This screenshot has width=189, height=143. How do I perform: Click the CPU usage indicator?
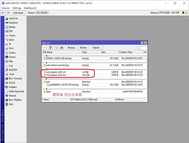coord(178,13)
